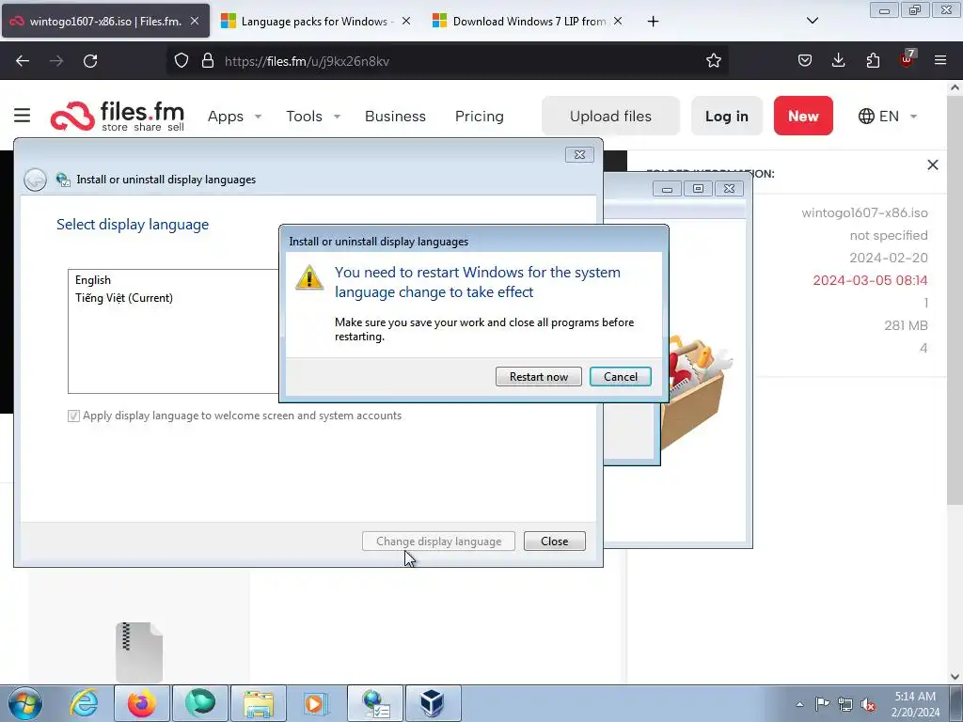Screen dimensions: 963x722
Task: Open the Firefox application menu
Action: click(x=940, y=60)
